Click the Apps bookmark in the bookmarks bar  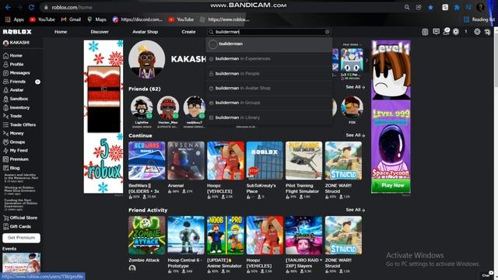click(14, 19)
